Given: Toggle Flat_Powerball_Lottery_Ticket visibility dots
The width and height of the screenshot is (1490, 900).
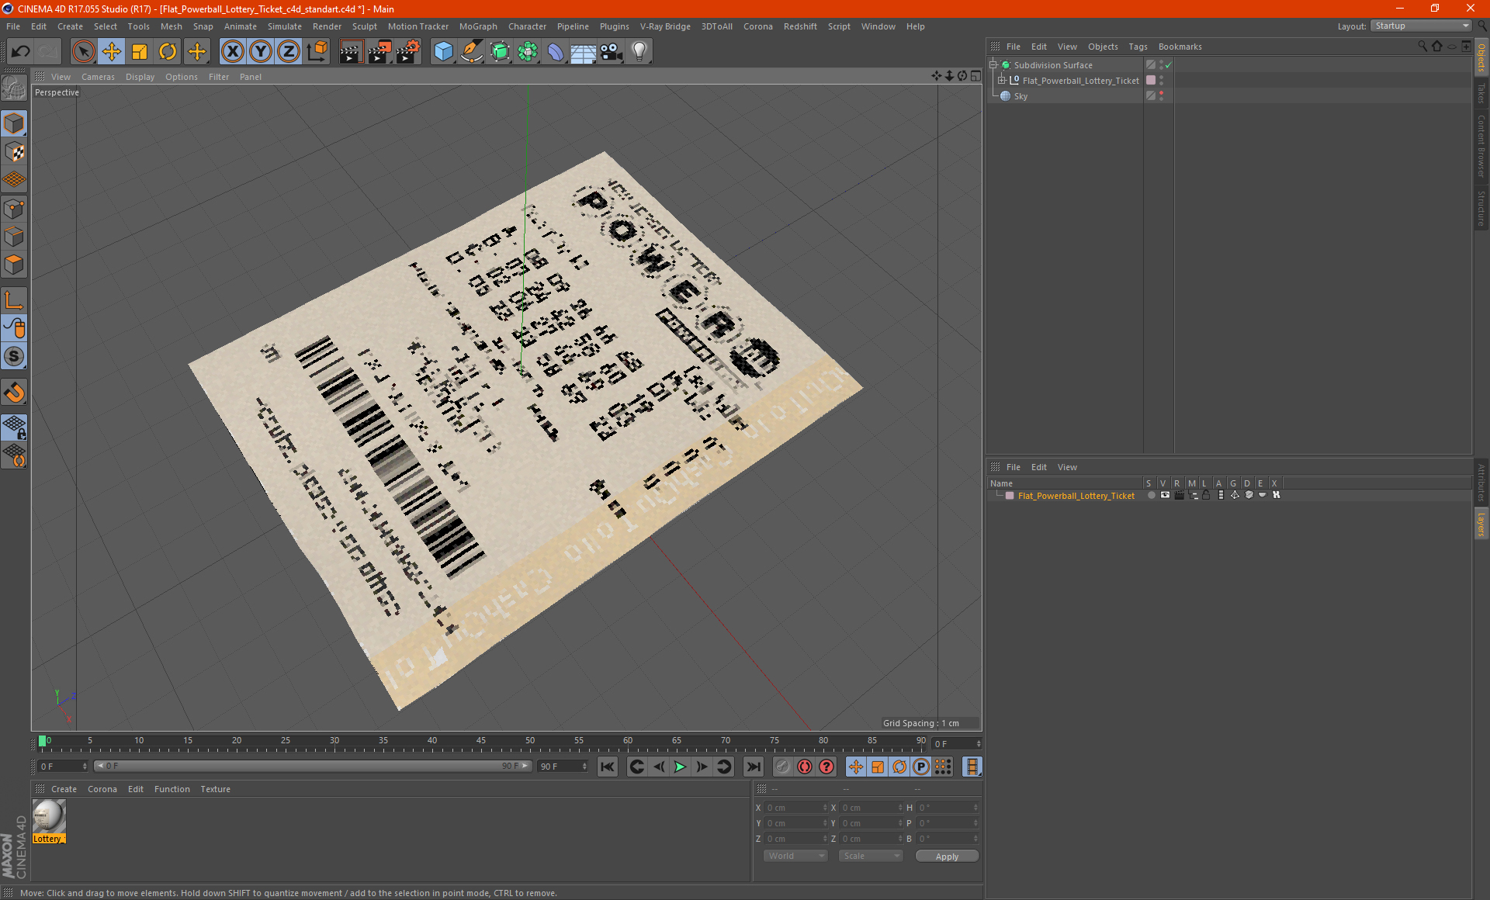Looking at the screenshot, I should (1161, 81).
